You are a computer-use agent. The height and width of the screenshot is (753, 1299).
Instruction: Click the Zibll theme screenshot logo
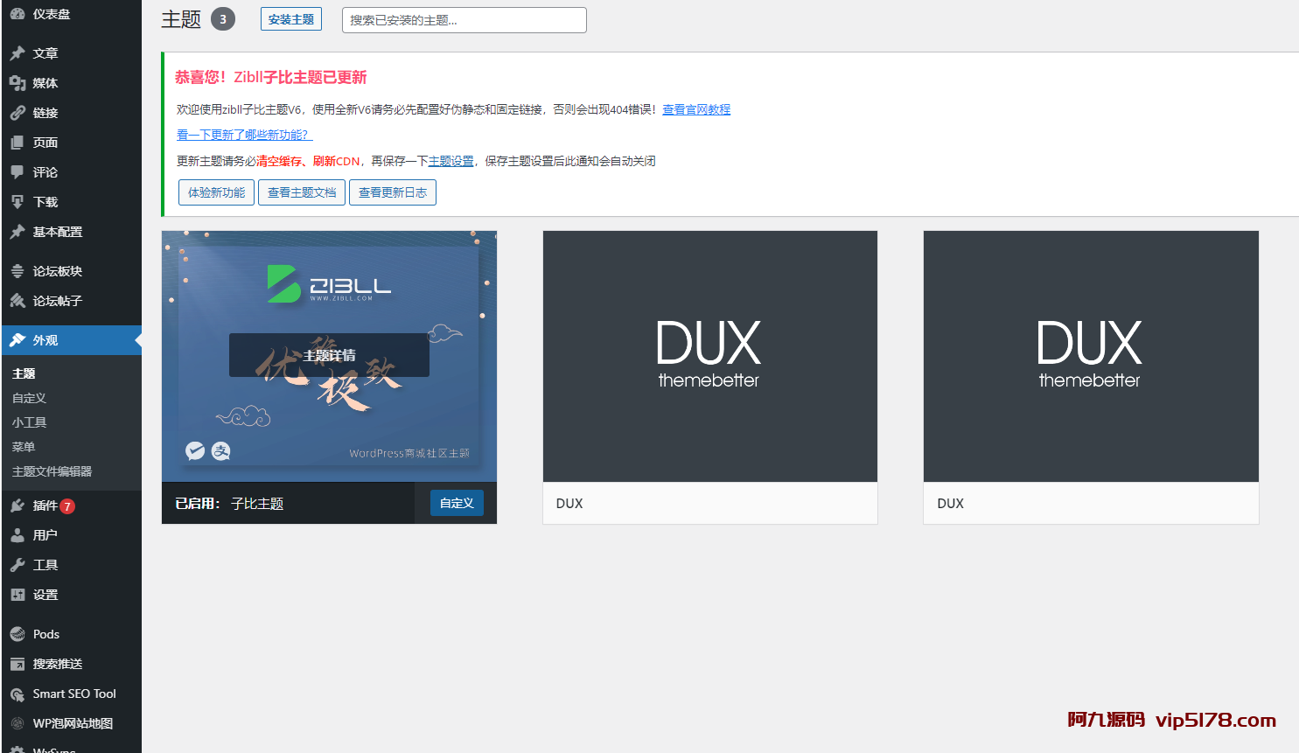point(329,283)
